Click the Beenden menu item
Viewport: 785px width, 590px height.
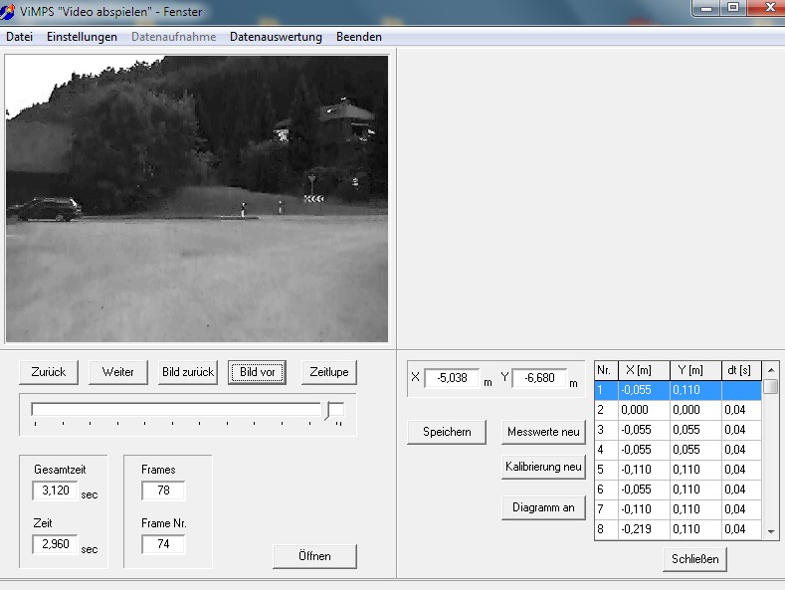(x=359, y=37)
